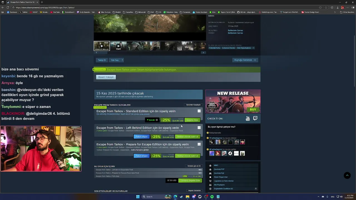Viewport: 356px width, 200px height.
Task: Click Takip Et follow button
Action: click(102, 60)
